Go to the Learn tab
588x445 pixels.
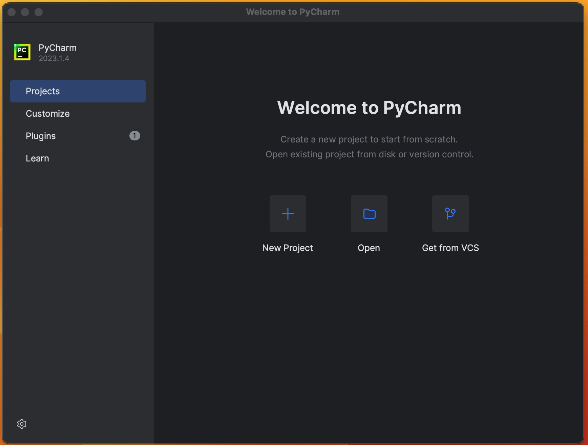[x=78, y=158]
